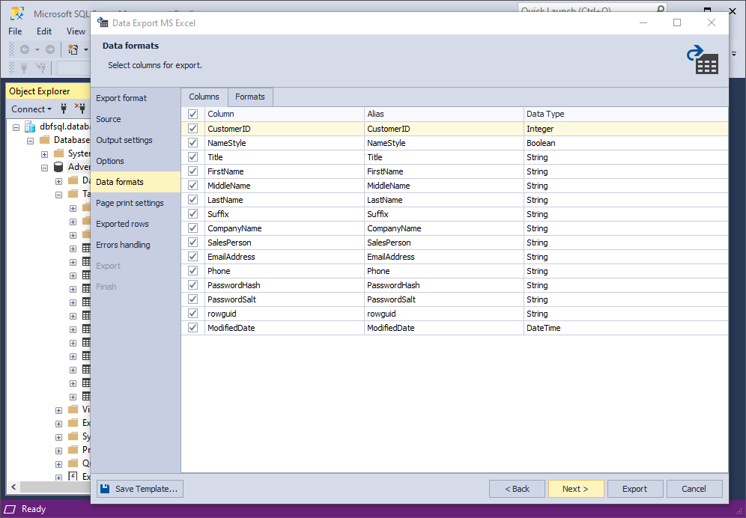Uncheck the PasswordSalt column checkbox
Viewport: 746px width, 518px height.
192,299
